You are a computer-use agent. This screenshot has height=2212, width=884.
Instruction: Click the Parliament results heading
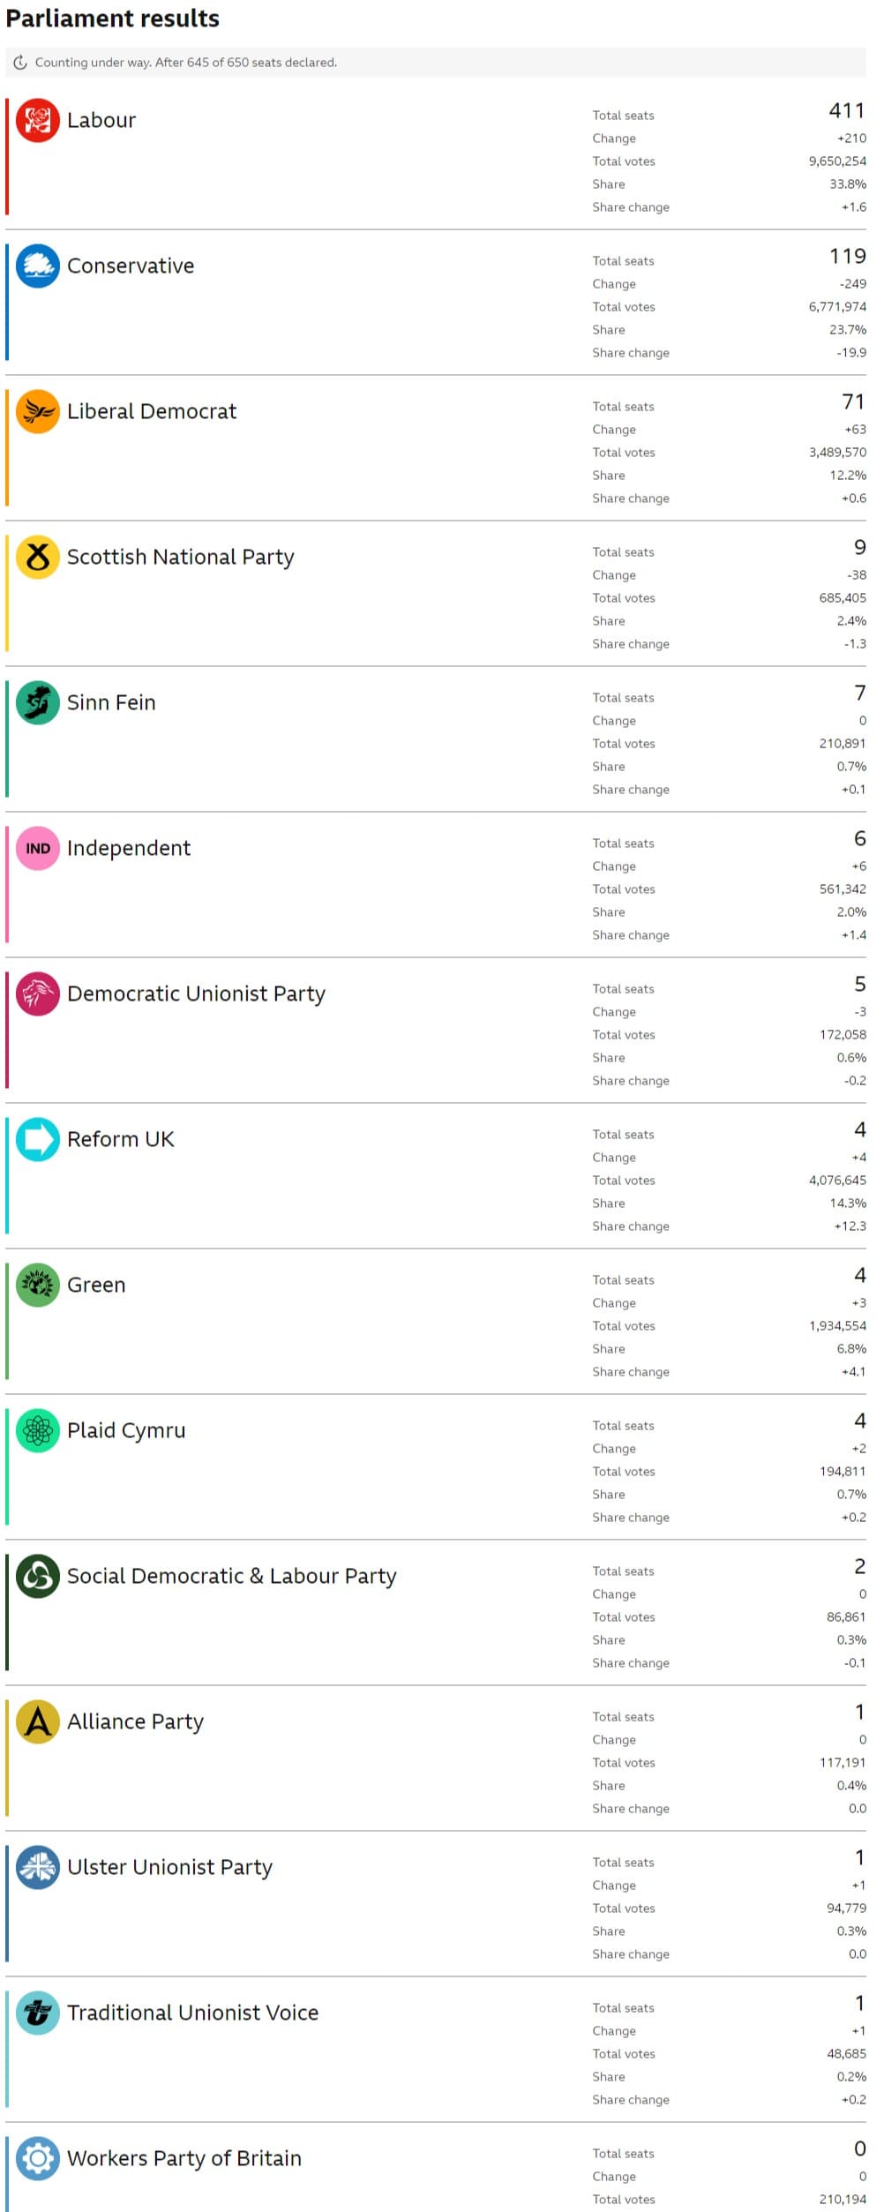113,19
